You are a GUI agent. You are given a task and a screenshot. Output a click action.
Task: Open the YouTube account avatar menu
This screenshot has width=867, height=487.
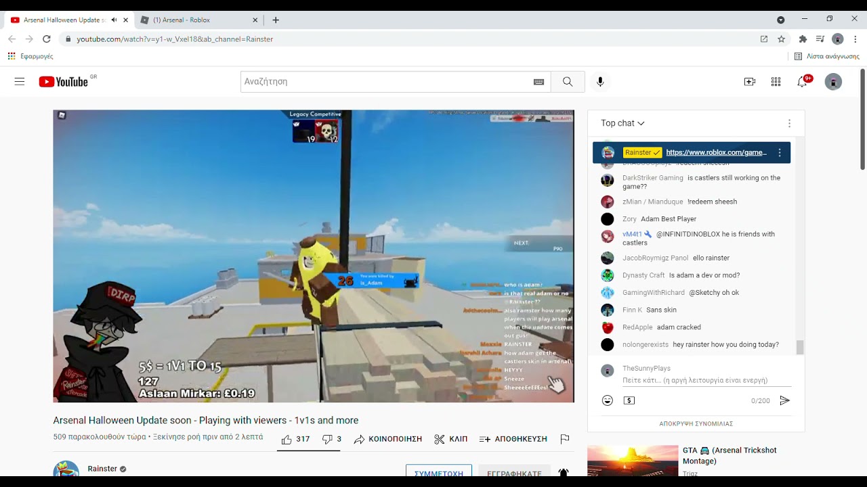tap(833, 82)
